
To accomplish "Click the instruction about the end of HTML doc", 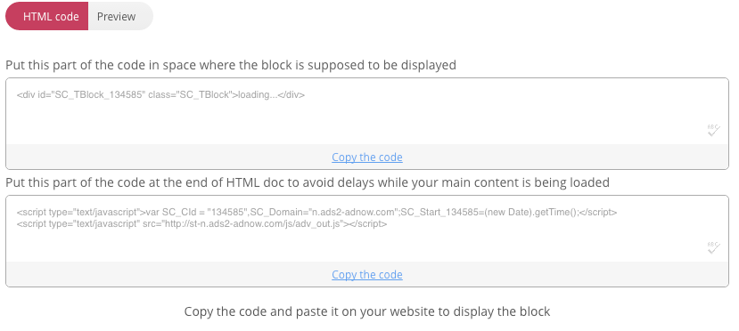I will click(308, 182).
